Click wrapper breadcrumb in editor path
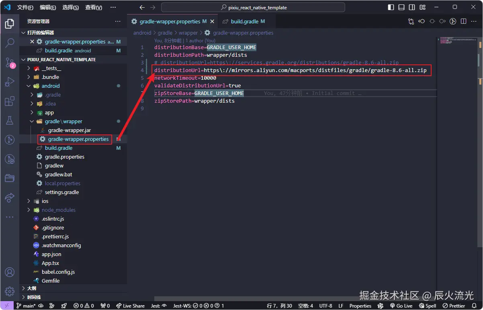The image size is (483, 310). coord(188,33)
